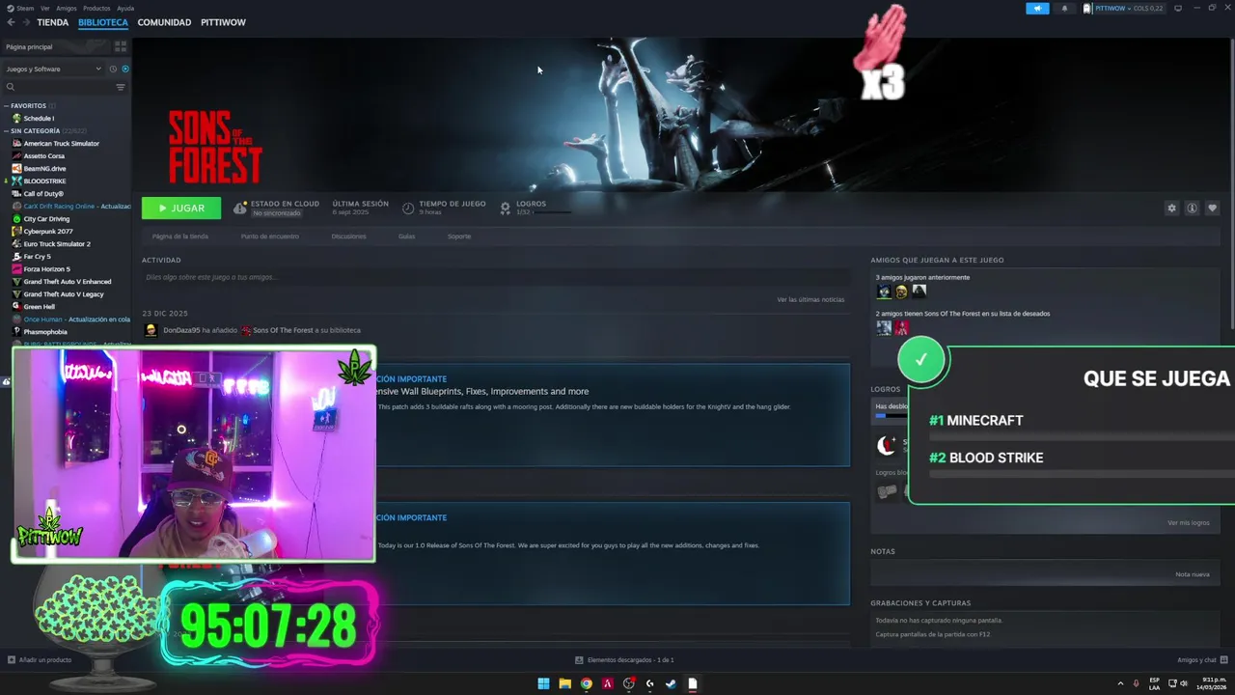Select Green Hell in library
The height and width of the screenshot is (695, 1235).
tap(39, 307)
